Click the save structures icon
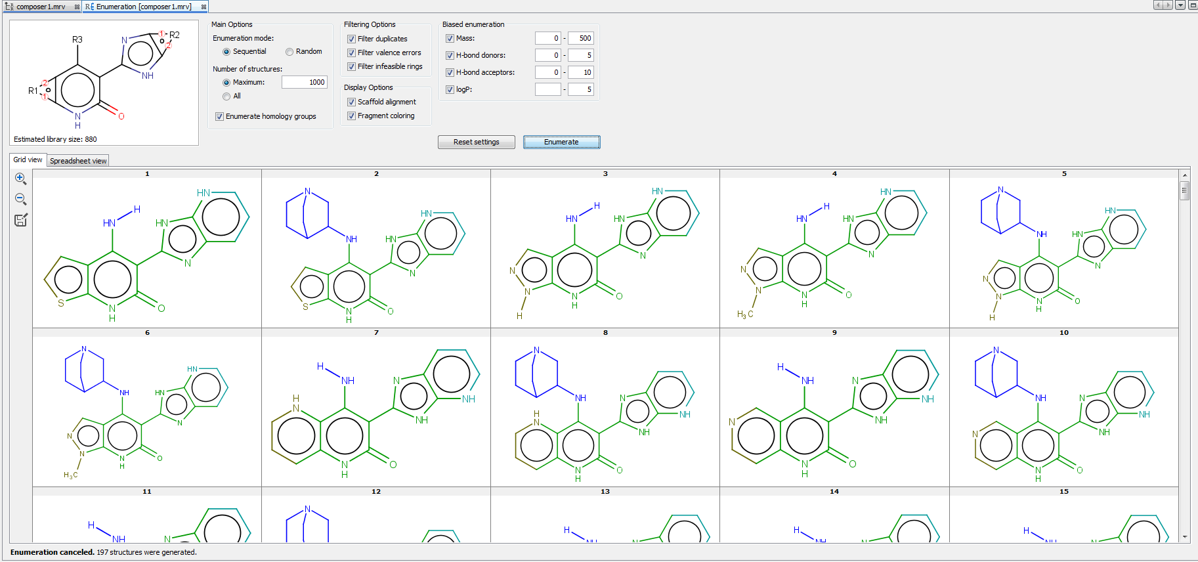 coord(20,220)
